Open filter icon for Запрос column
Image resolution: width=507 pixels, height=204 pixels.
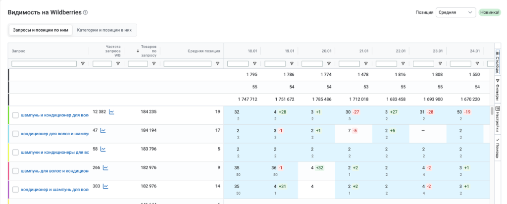coord(83,64)
